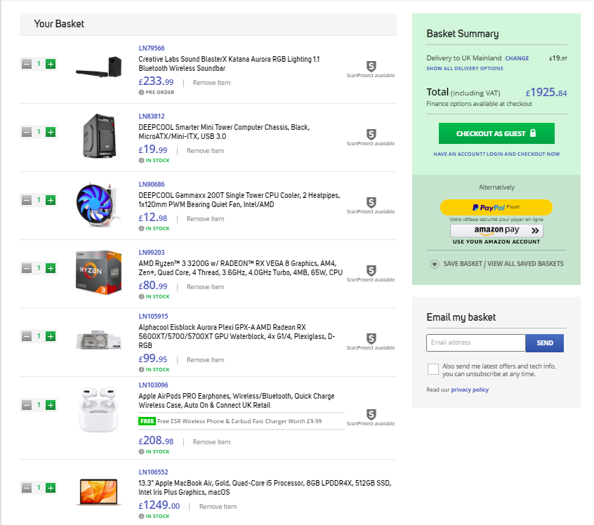The height and width of the screenshot is (525, 594).
Task: Click the heart icon beside Save Basket
Action: pos(435,264)
